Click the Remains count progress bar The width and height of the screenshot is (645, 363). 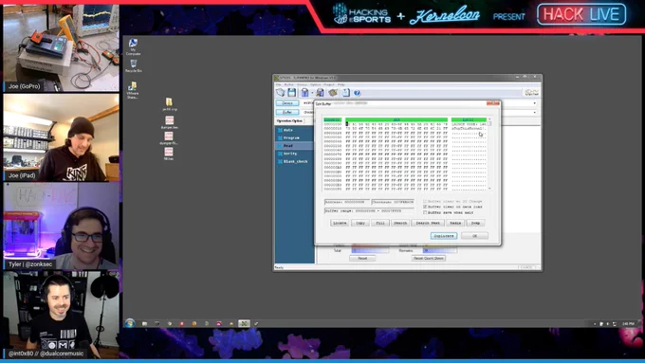click(440, 250)
